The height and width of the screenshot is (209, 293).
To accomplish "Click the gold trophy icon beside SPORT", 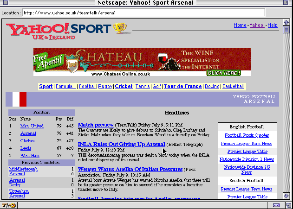I will 120,28.
